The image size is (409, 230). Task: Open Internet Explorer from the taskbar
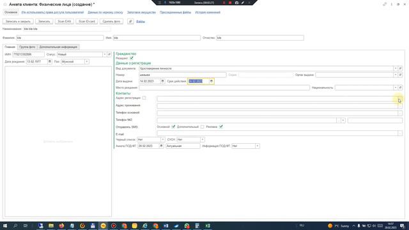(x=145, y=226)
